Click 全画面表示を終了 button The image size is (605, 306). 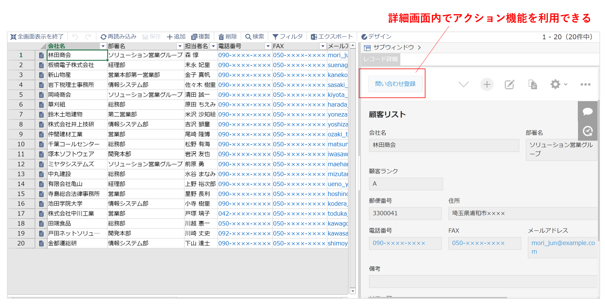(x=37, y=37)
